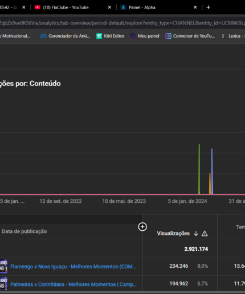Viewport: 245px width, 294px height.
Task: Click the '10 de mai. de 2023' axis label
Action: (x=124, y=201)
